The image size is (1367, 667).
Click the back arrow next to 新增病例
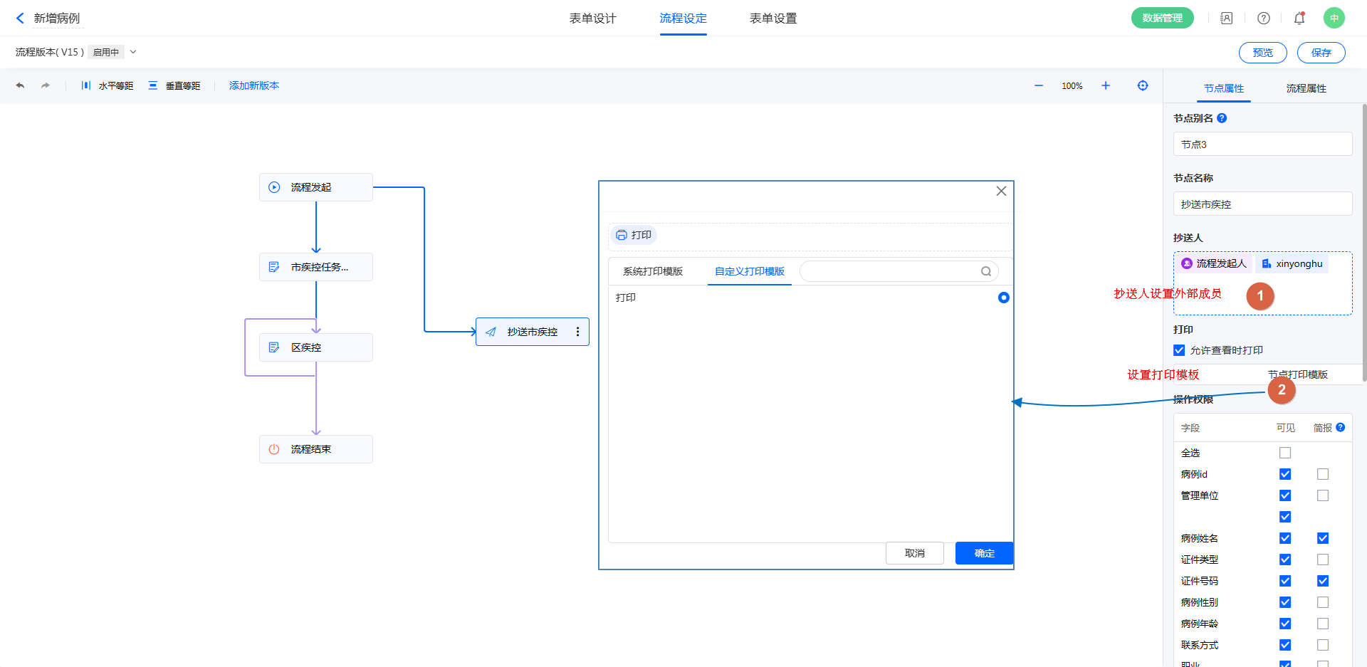coord(20,19)
